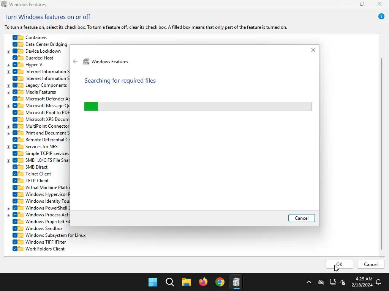Expand the Windows Process Activation node

[x=8, y=215]
